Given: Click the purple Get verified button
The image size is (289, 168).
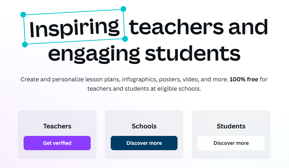Looking at the screenshot, I should [57, 143].
